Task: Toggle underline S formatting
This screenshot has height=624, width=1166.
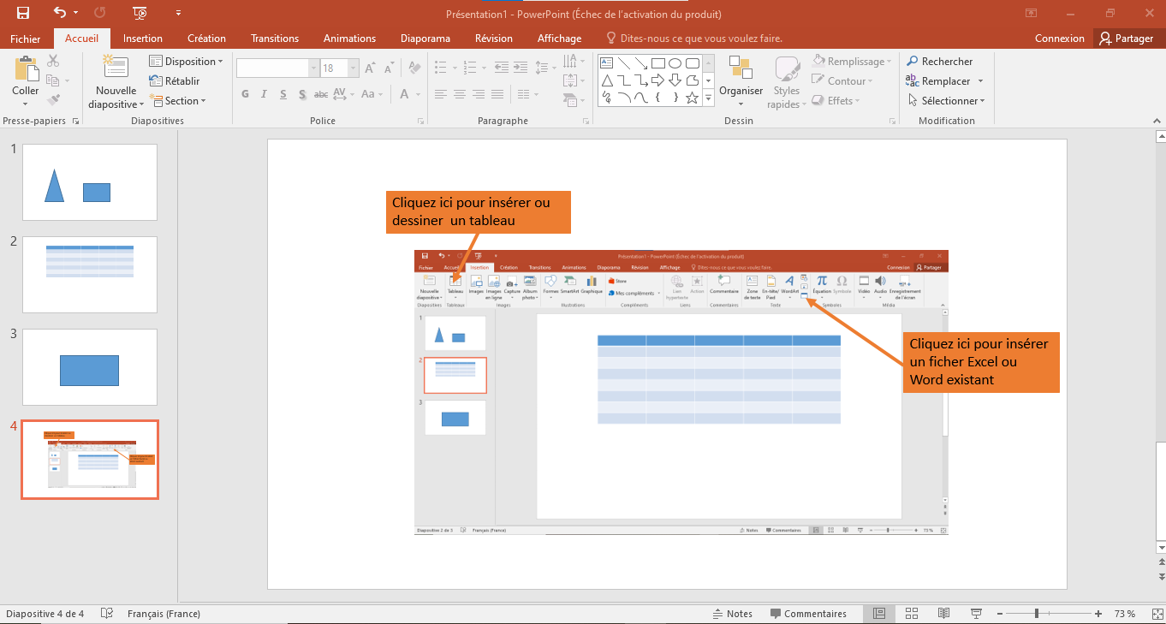Action: click(x=283, y=94)
